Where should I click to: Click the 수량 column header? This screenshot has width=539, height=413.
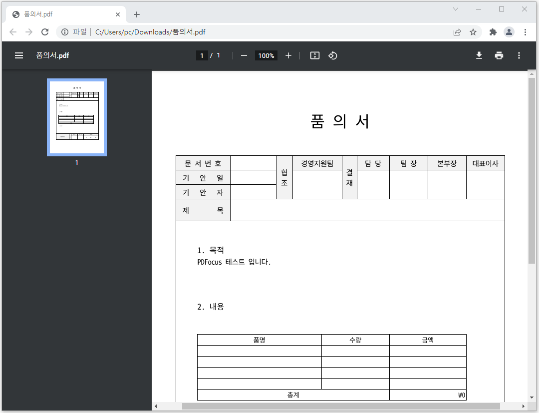pos(355,340)
